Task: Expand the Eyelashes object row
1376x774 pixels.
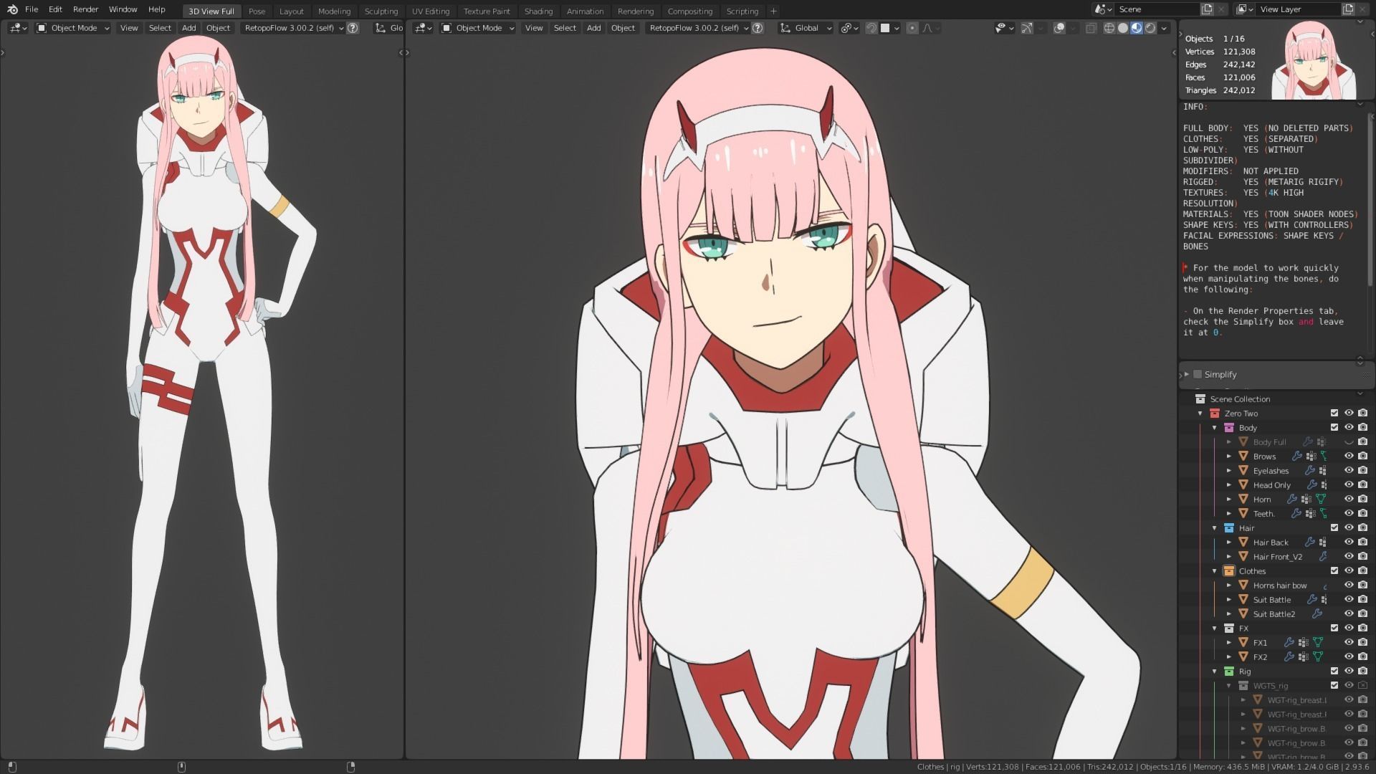Action: pyautogui.click(x=1229, y=470)
